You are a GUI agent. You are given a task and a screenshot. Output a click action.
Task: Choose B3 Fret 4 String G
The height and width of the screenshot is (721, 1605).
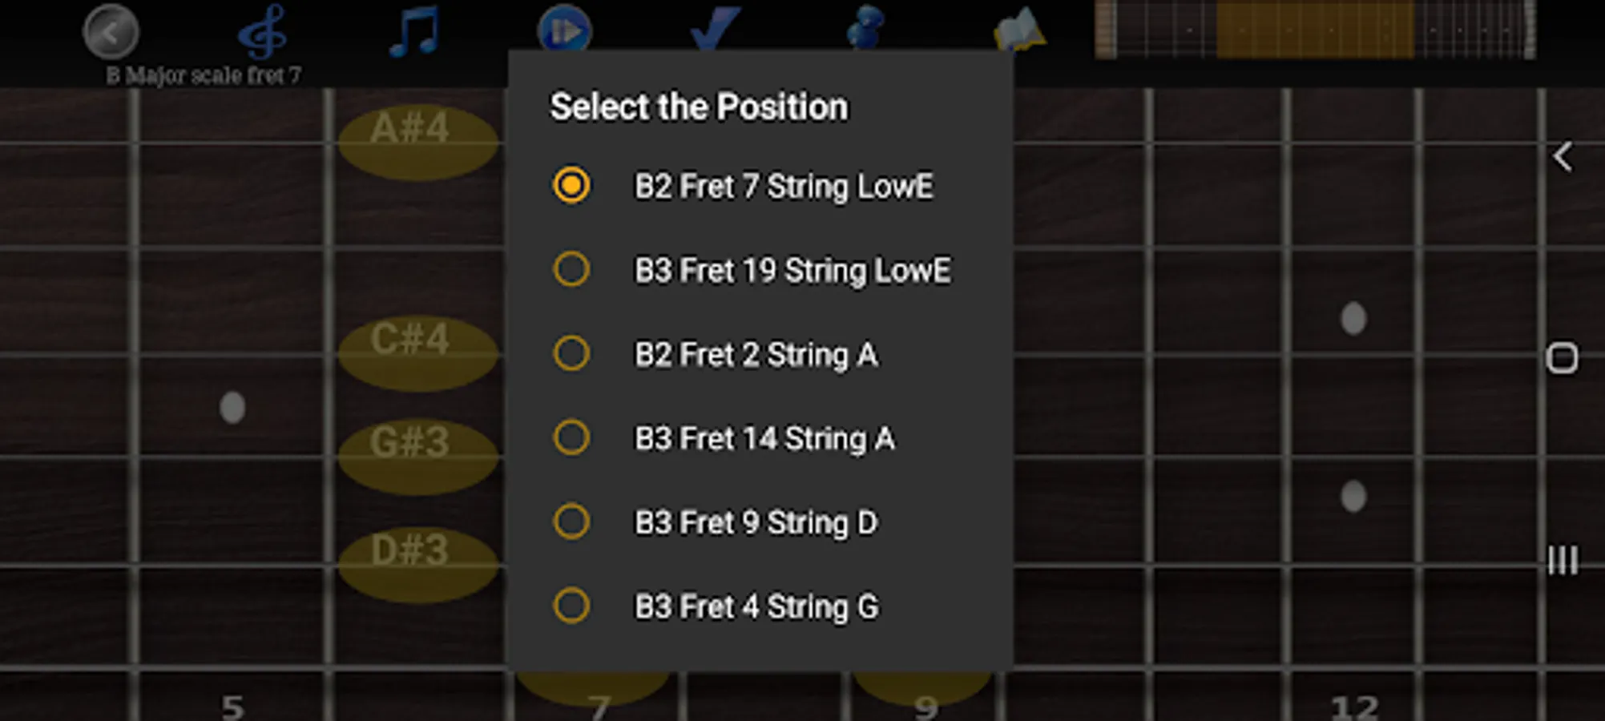[571, 606]
